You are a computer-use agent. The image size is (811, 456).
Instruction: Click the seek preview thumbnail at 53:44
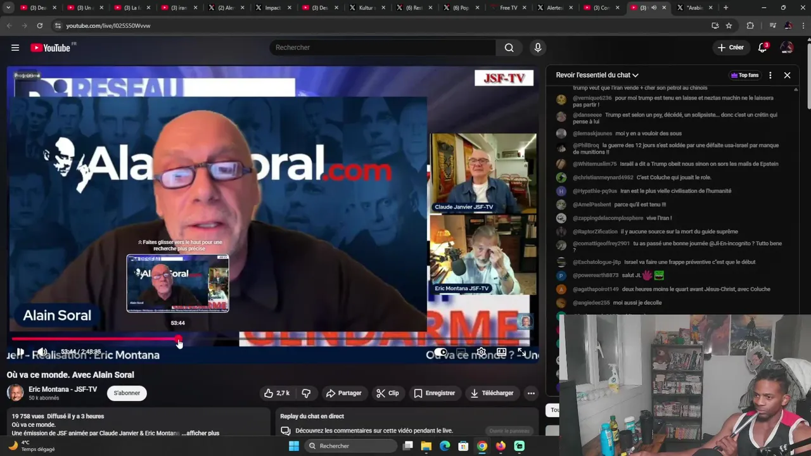tap(177, 284)
